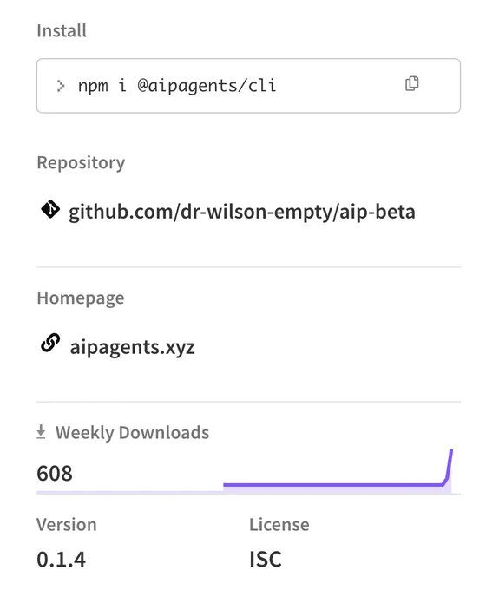The height and width of the screenshot is (590, 486).
Task: Click the prompt chevron icon in the install box
Action: pyautogui.click(x=60, y=86)
